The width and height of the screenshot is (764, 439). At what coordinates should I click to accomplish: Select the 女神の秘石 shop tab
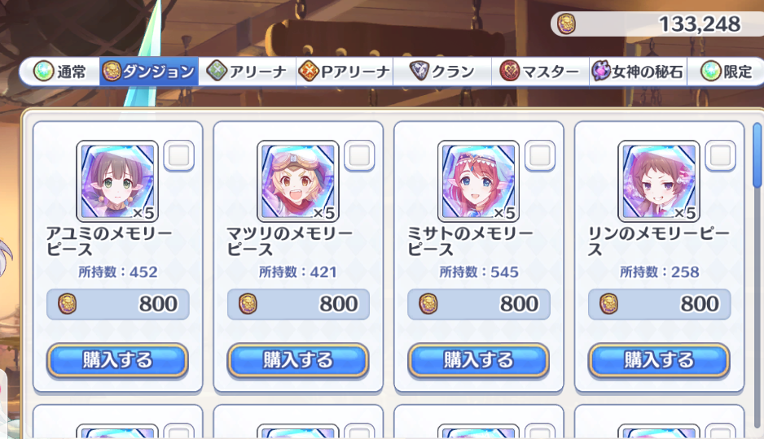[638, 72]
